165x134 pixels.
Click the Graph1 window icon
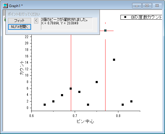(5, 5)
